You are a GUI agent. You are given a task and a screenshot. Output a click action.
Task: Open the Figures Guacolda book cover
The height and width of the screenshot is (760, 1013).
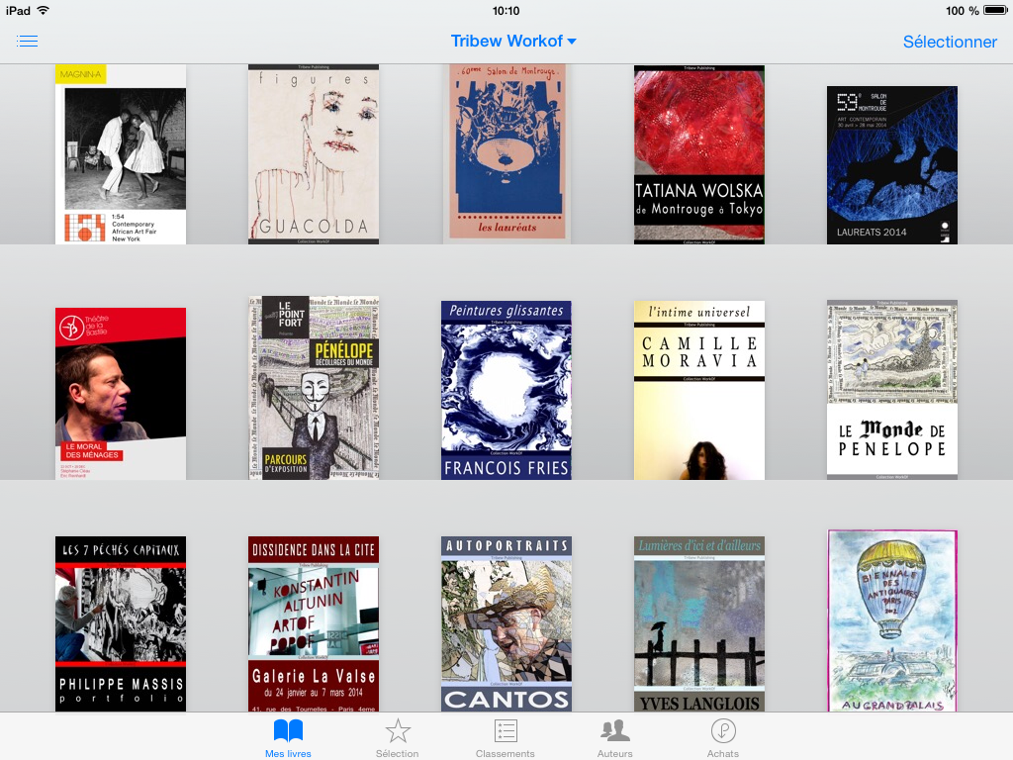click(314, 154)
